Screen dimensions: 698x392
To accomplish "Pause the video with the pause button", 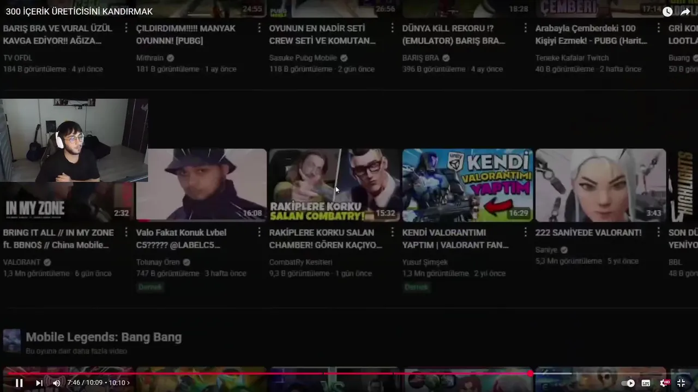I will point(19,383).
